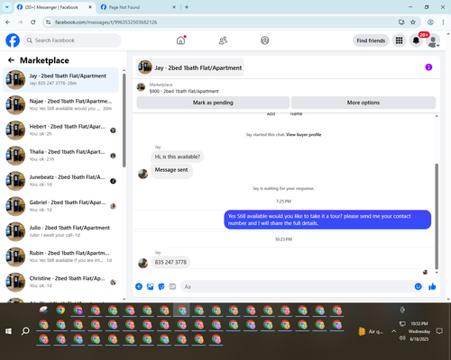451x360 pixels.
Task: Attach a photo file in composer
Action: [x=150, y=286]
